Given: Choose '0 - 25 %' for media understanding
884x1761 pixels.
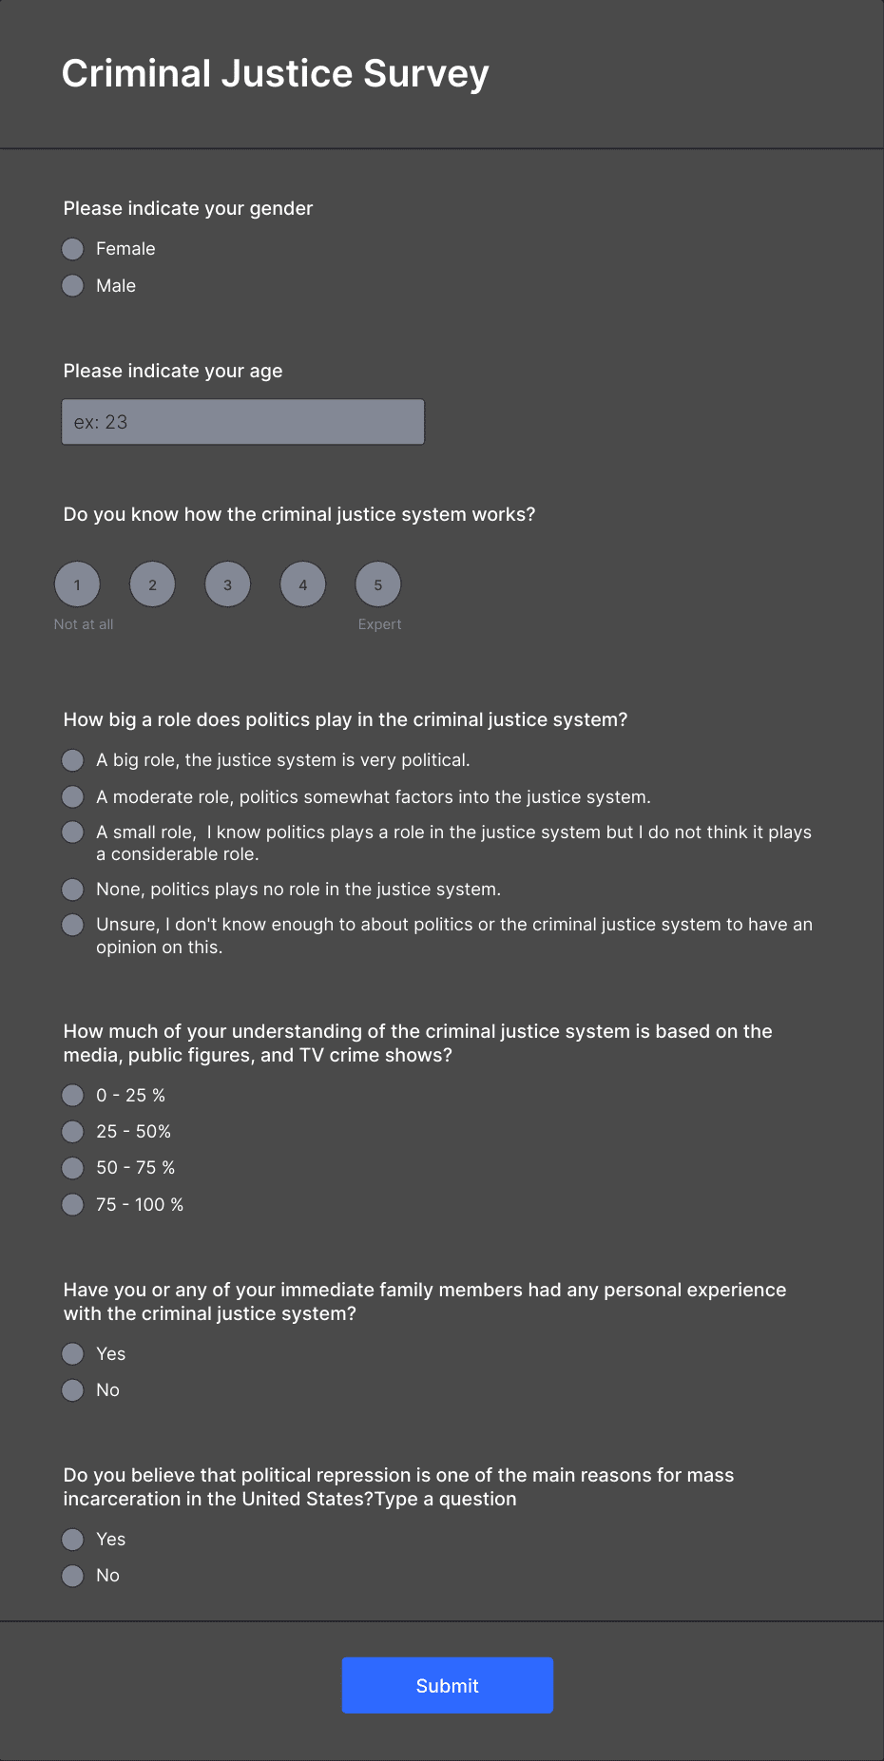Looking at the screenshot, I should 72,1095.
